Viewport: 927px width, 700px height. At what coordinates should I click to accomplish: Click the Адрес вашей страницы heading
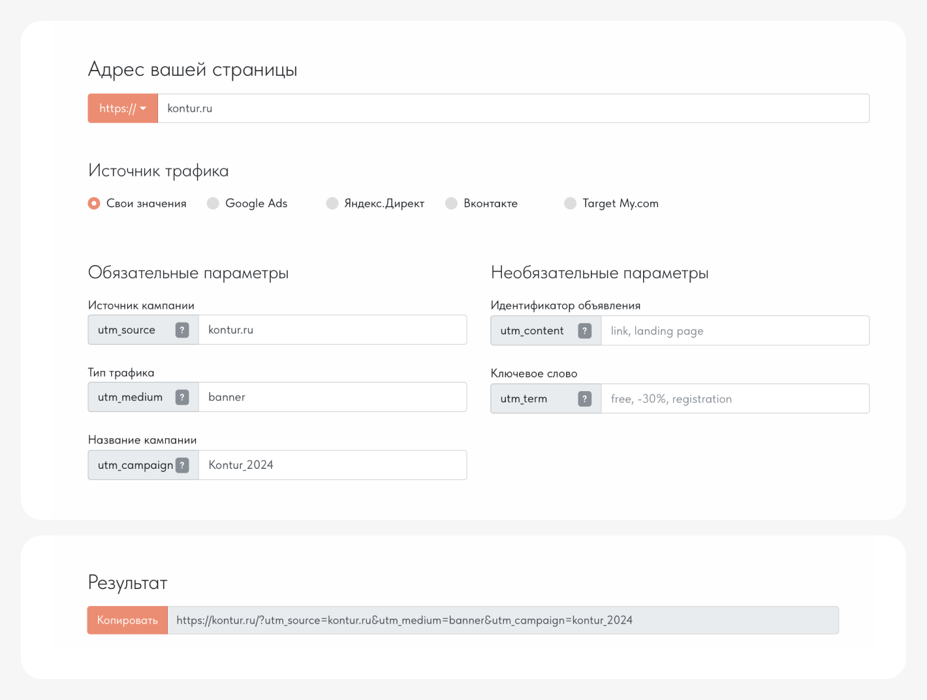(193, 69)
